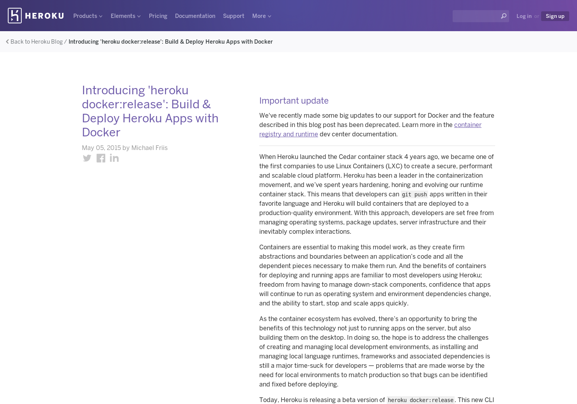Click the search magnifying glass icon

[503, 16]
